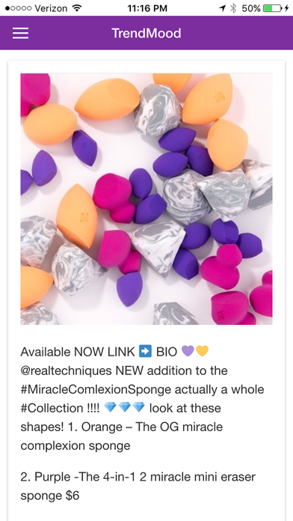The image size is (293, 521).
Task: Open the hamburger menu
Action: pyautogui.click(x=20, y=33)
